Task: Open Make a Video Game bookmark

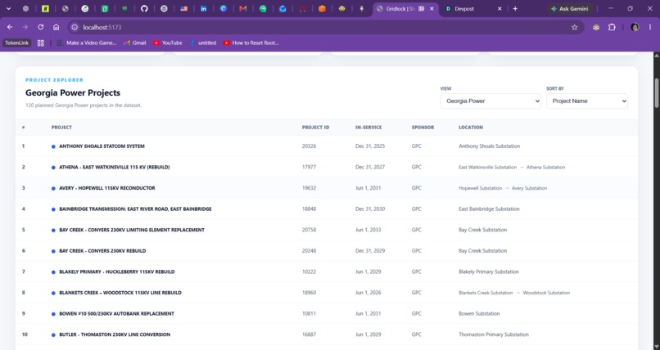Action: pos(86,43)
